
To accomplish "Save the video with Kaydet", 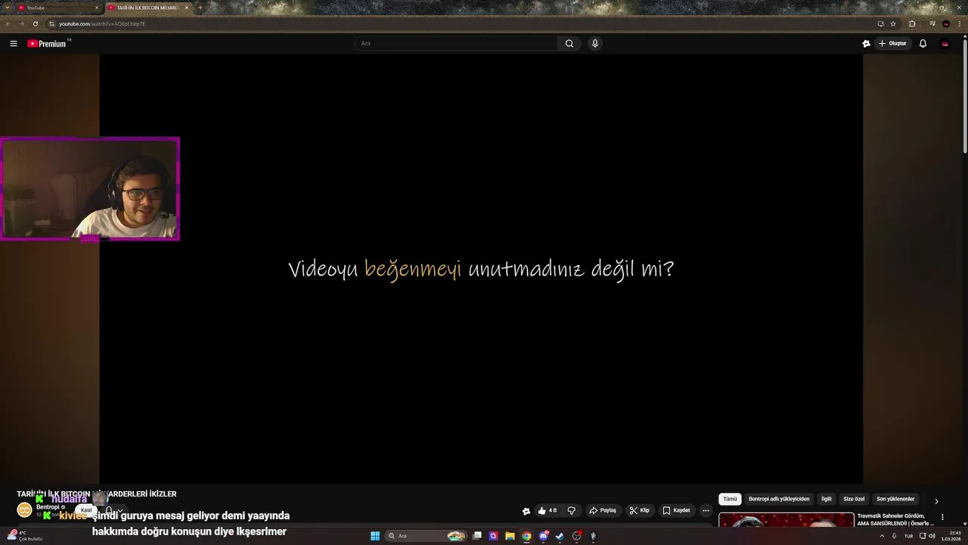I will [x=676, y=510].
